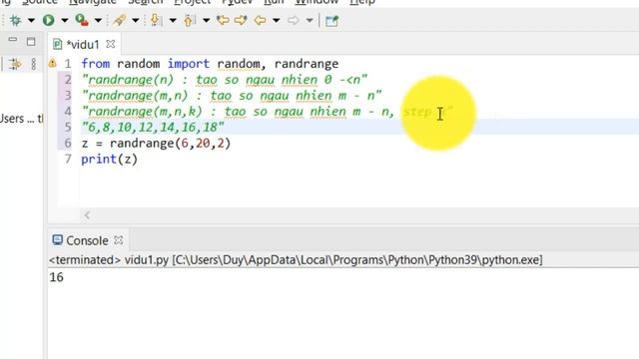
Task: Click the Console view monitor icon
Action: pyautogui.click(x=58, y=240)
